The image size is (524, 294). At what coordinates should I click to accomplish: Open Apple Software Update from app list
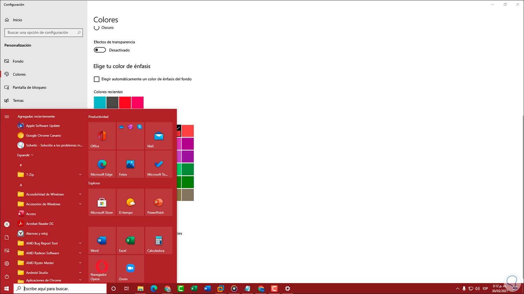[x=50, y=126]
